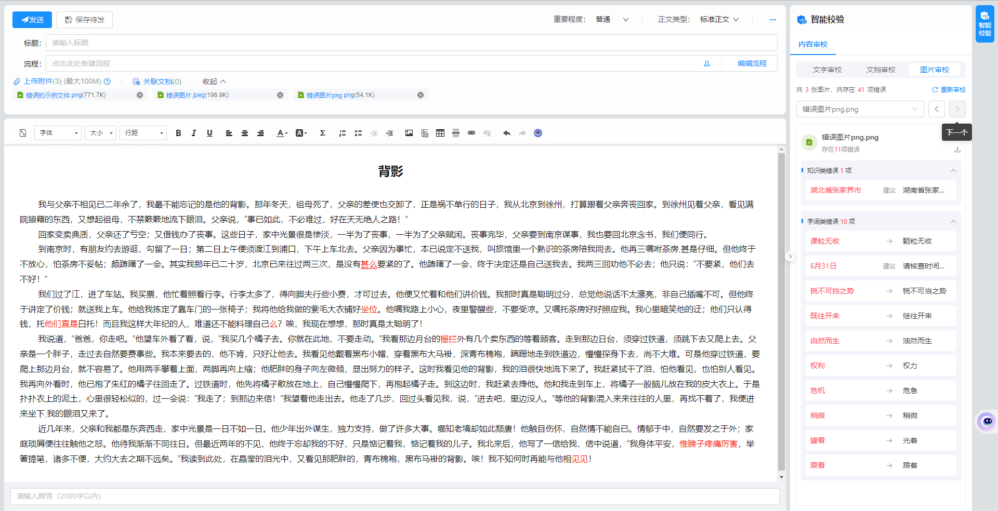This screenshot has width=998, height=511.
Task: Switch to the 文字审校 tab
Action: 827,70
